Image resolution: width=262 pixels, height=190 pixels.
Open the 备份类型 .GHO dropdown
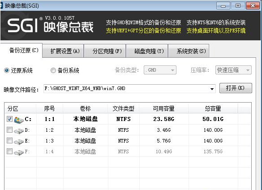(160, 70)
